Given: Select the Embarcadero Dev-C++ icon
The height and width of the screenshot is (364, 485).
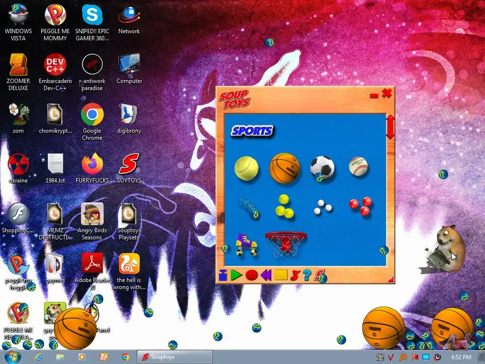Looking at the screenshot, I should click(55, 73).
